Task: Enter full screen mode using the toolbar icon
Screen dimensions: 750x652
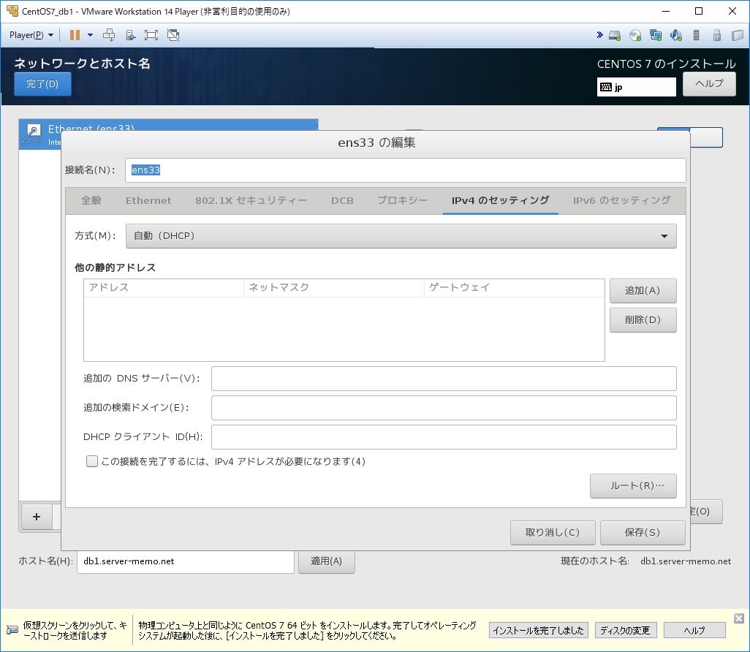Action: click(151, 35)
